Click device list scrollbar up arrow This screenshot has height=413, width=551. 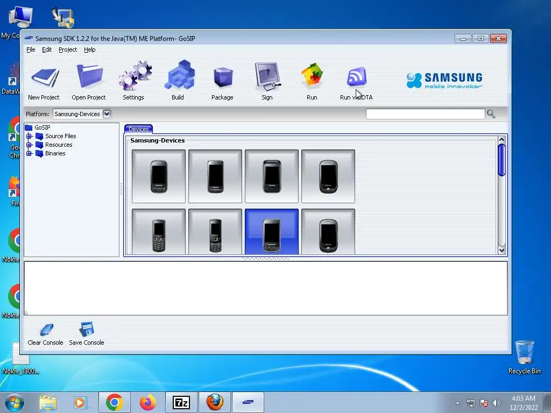coord(502,140)
